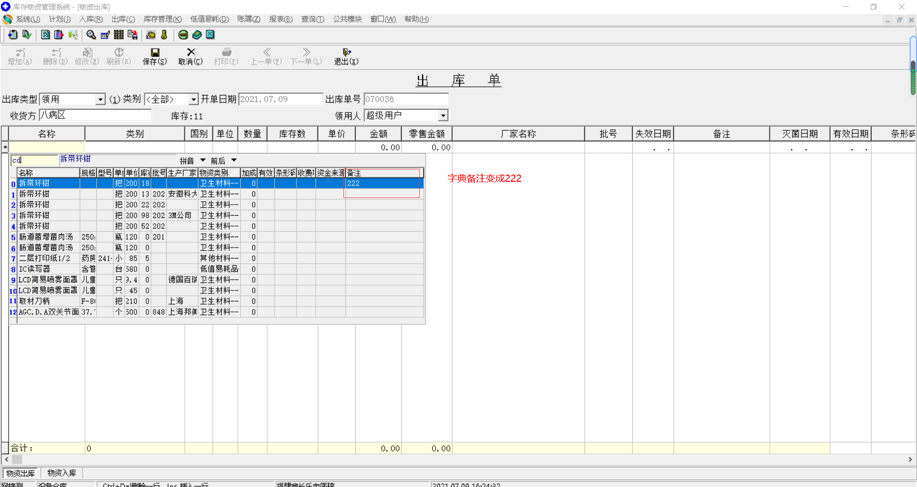Click the 下一单(L) next order button
The image size is (917, 487).
[x=307, y=57]
